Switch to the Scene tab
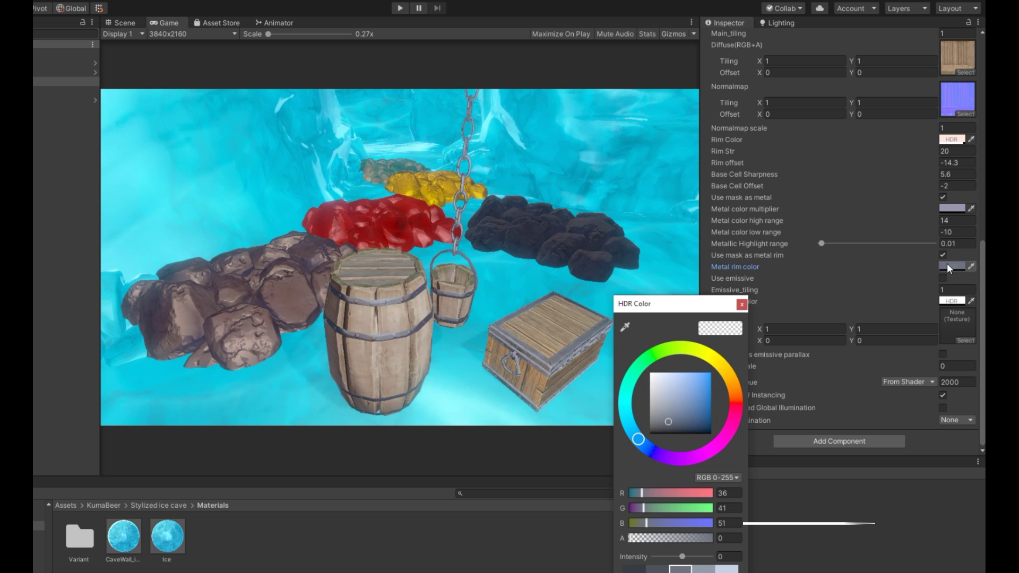 click(120, 23)
